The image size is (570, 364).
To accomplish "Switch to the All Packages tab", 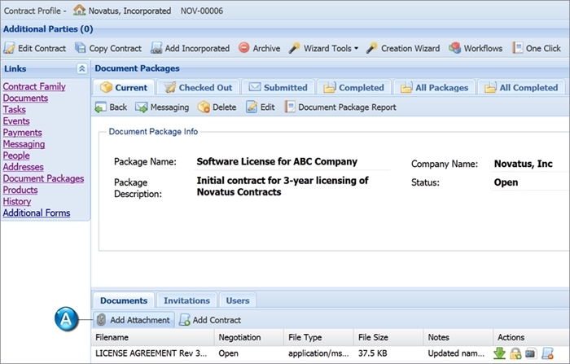I will [434, 88].
